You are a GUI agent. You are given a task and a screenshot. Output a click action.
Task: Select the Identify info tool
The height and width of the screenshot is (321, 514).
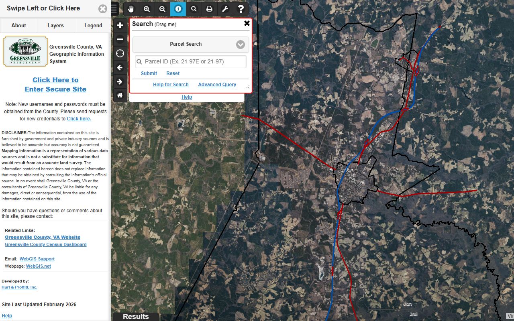[178, 9]
